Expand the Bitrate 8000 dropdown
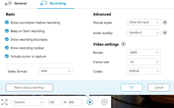The width and height of the screenshot is (174, 108). pos(144,52)
